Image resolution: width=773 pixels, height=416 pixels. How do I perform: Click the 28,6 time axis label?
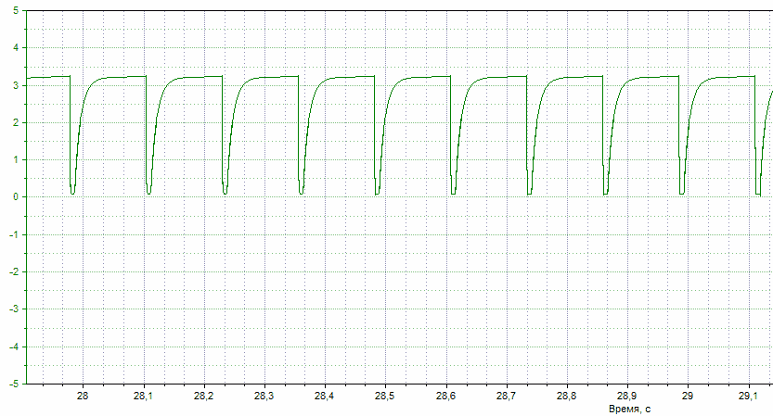(x=444, y=396)
